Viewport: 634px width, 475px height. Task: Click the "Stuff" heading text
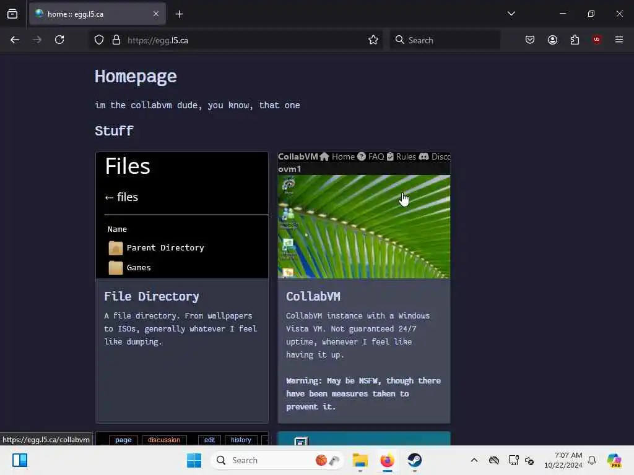point(114,131)
